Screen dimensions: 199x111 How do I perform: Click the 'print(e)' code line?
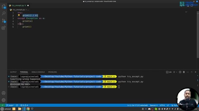(x=28, y=21)
